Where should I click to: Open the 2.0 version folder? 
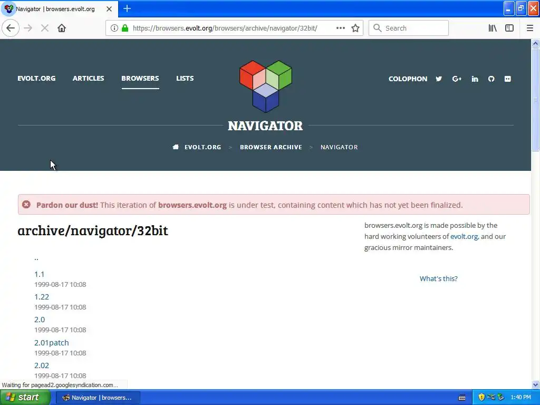(x=40, y=320)
